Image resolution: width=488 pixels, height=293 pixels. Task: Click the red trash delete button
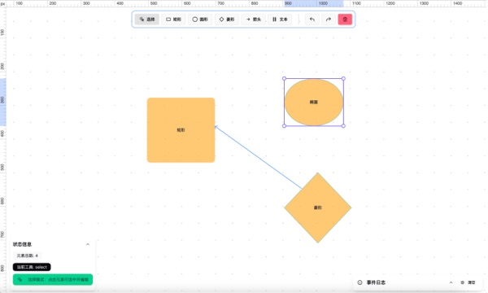coord(345,20)
